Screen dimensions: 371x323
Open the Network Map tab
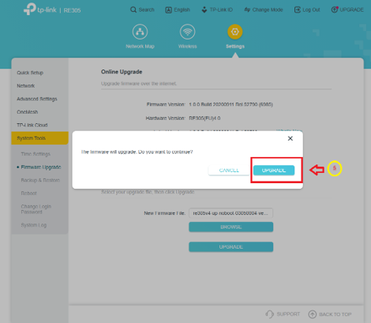(x=140, y=36)
